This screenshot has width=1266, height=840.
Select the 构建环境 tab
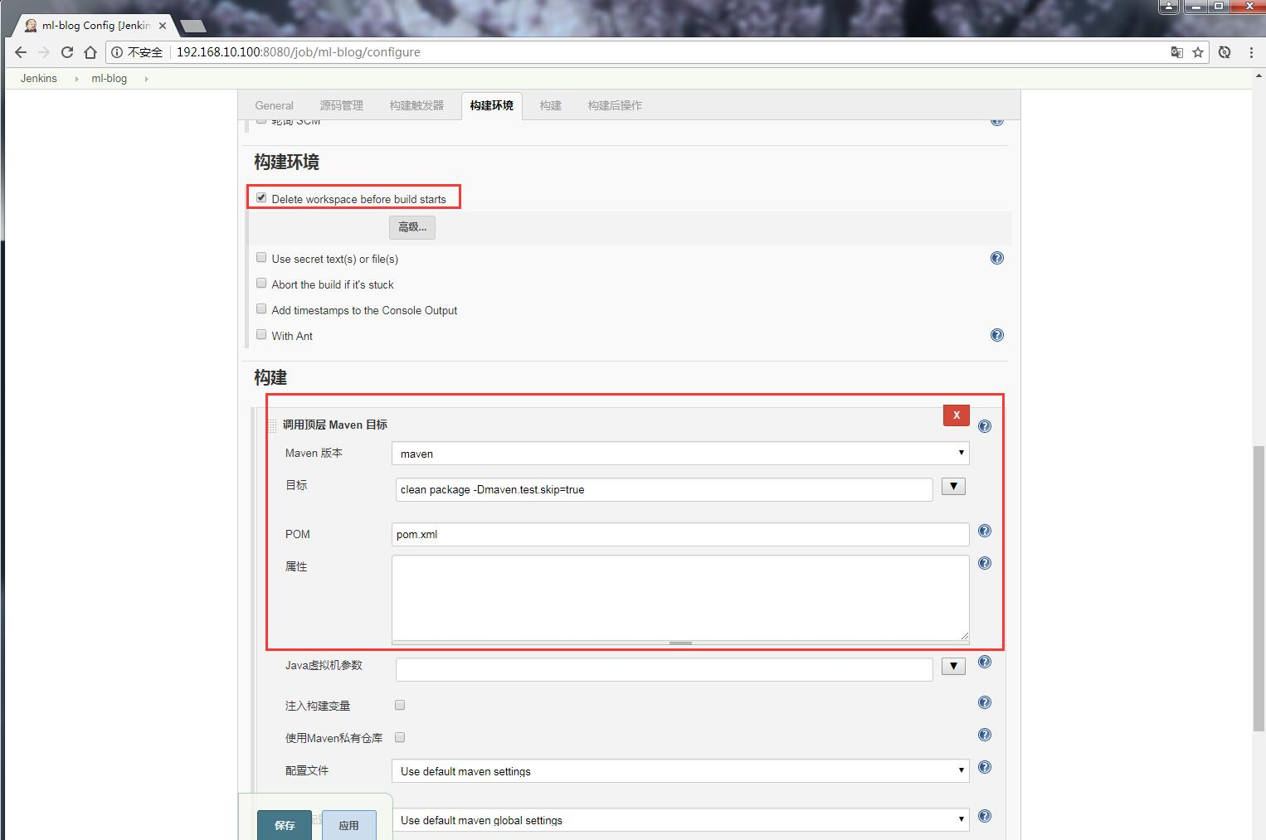(x=491, y=105)
